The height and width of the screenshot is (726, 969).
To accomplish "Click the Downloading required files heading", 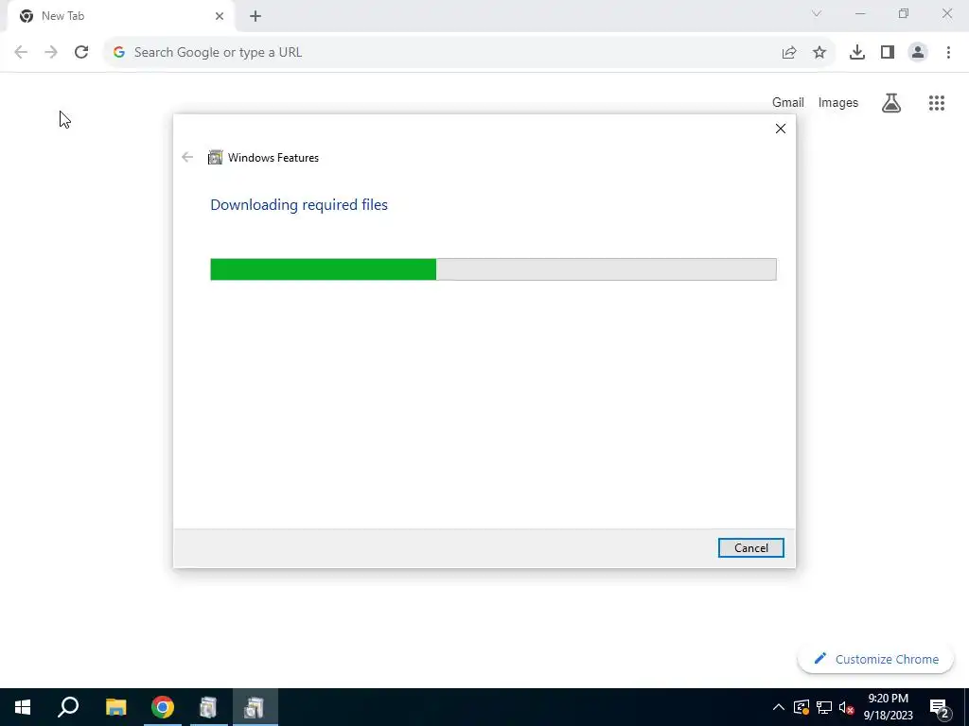I will coord(299,204).
